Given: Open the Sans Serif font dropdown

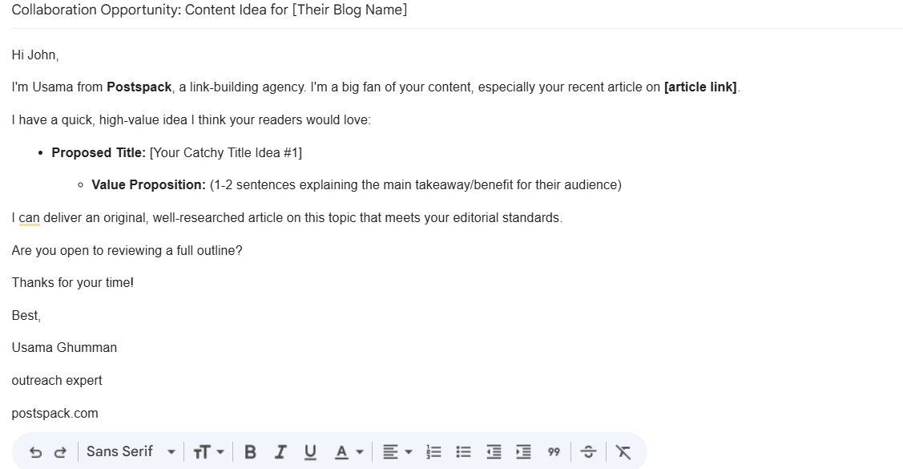Looking at the screenshot, I should coord(130,452).
